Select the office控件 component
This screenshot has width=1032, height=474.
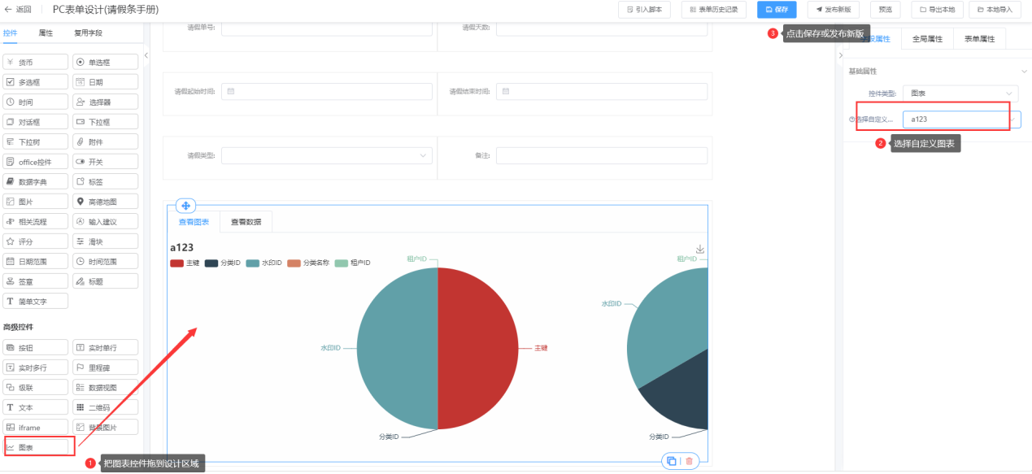point(35,161)
